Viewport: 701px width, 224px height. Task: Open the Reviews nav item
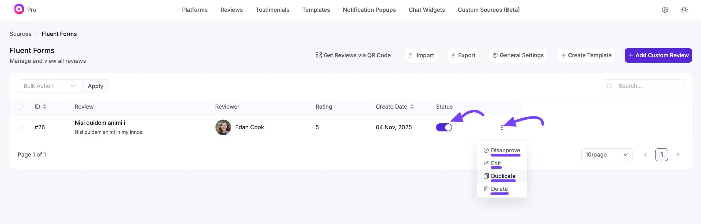point(231,10)
